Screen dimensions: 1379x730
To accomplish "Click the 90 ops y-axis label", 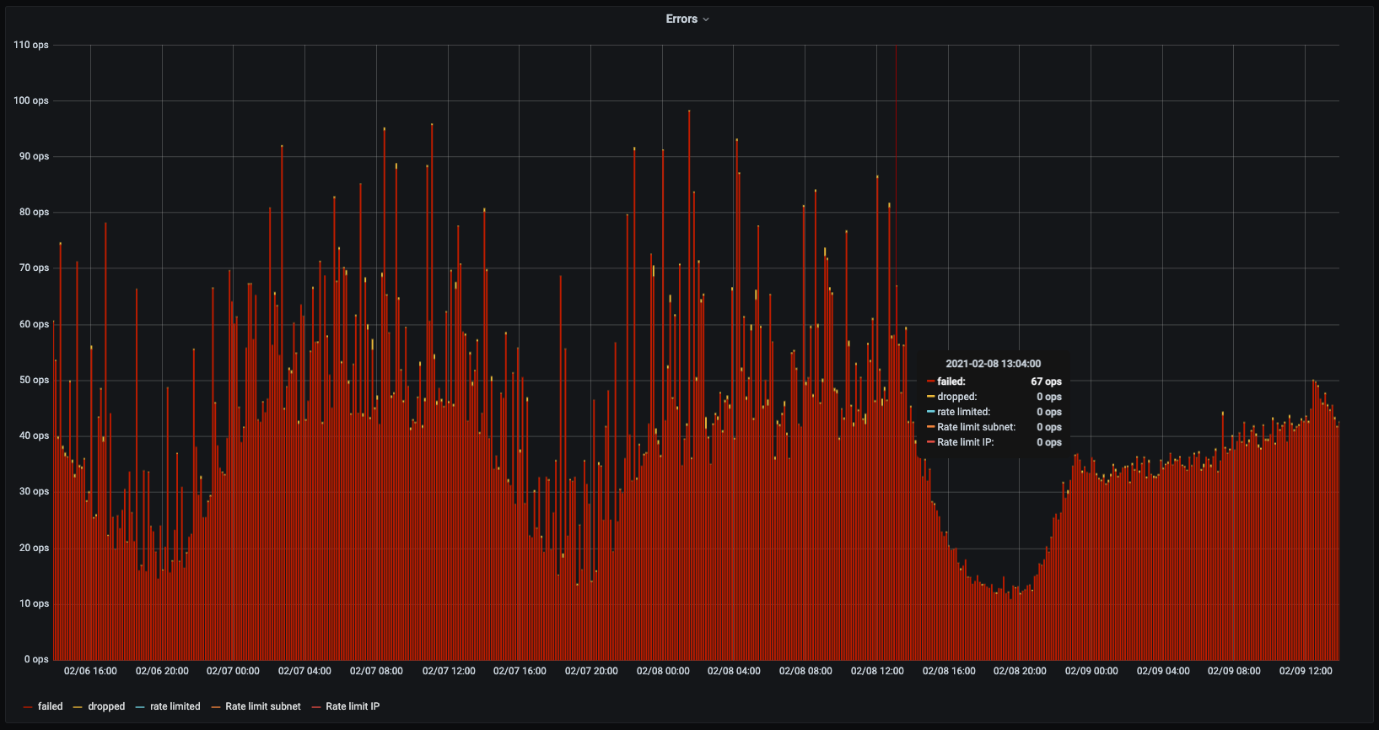I will 34,156.
